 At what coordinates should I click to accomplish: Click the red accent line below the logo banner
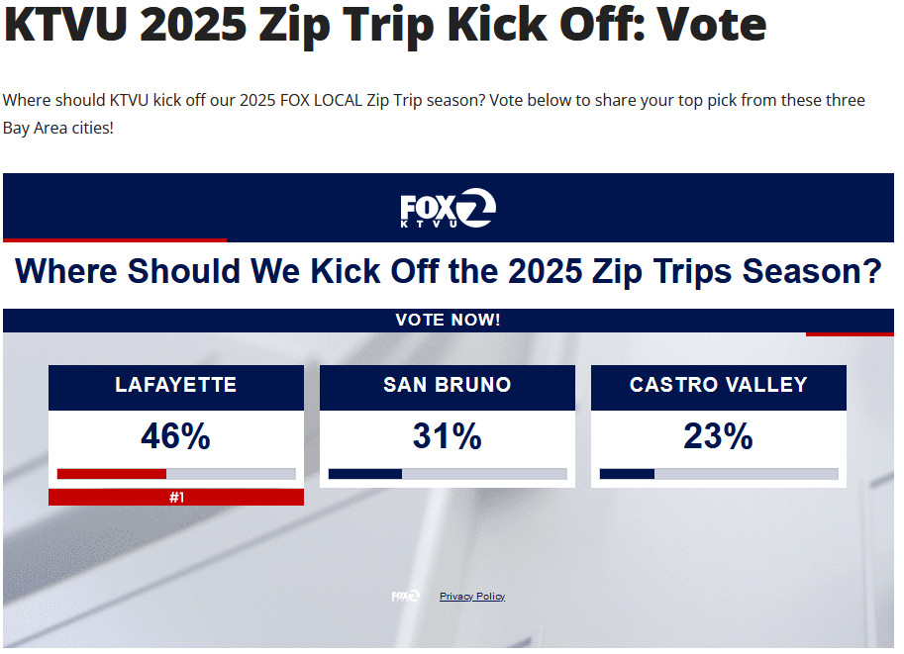tap(115, 239)
